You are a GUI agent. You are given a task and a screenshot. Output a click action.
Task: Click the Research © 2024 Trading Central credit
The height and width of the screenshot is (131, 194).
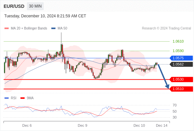(x=166, y=28)
